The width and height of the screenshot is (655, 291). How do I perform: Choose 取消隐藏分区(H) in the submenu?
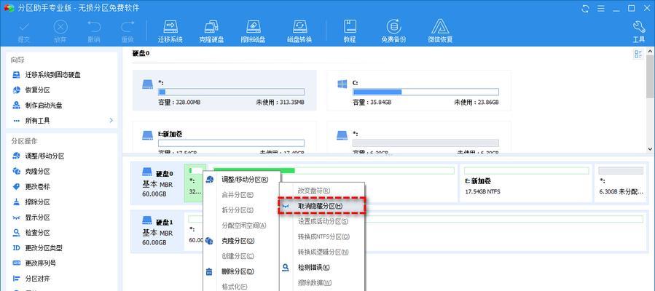pyautogui.click(x=322, y=206)
